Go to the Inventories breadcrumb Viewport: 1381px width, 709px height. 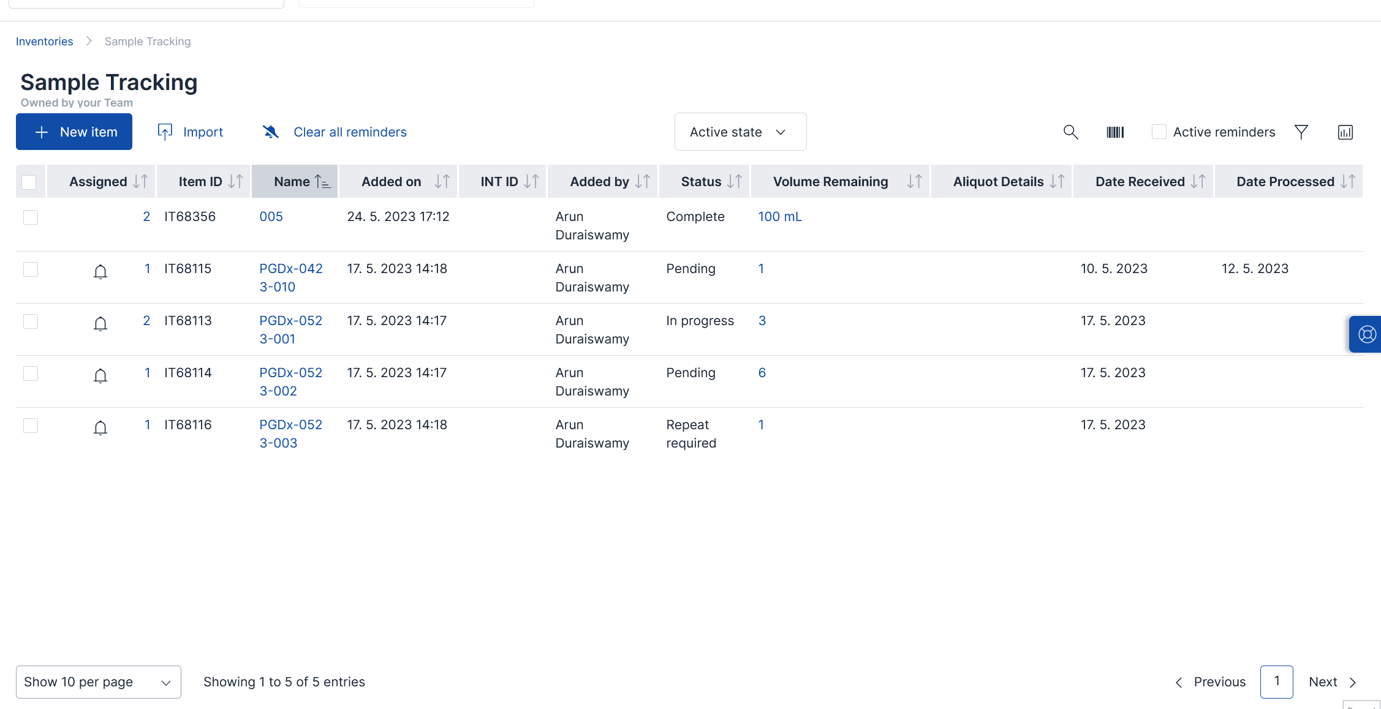pyautogui.click(x=44, y=42)
